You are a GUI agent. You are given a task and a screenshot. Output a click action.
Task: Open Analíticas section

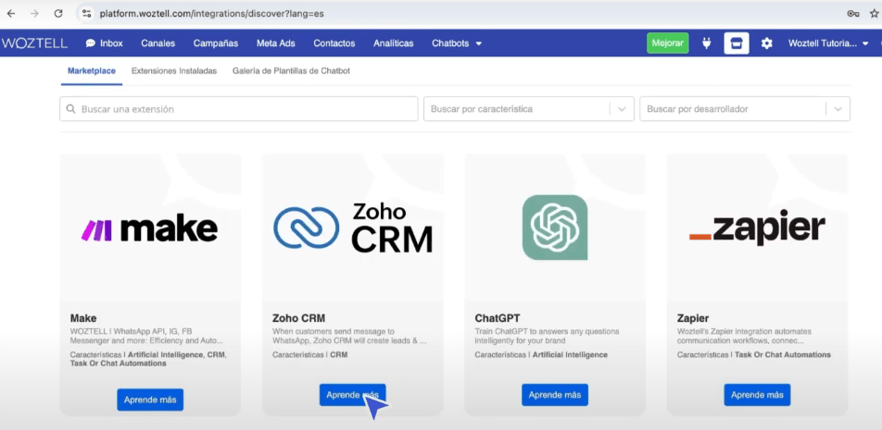tap(393, 43)
